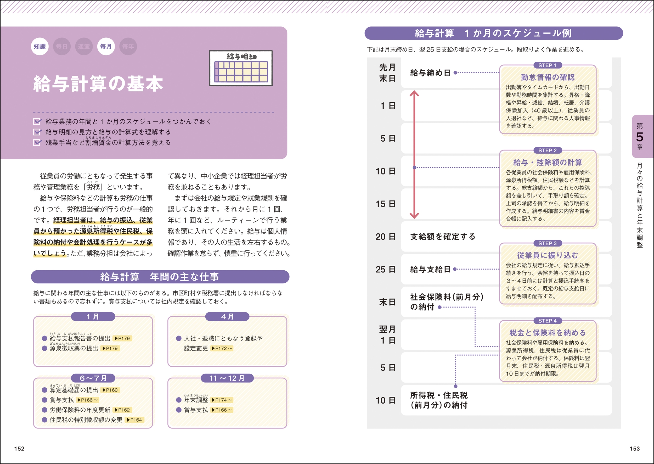
Task: Select the 適宜 round badge
Action: tap(84, 46)
